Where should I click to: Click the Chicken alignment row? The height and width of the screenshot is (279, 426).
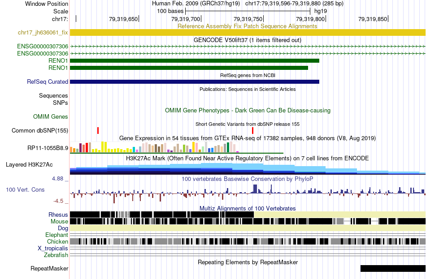point(248,241)
